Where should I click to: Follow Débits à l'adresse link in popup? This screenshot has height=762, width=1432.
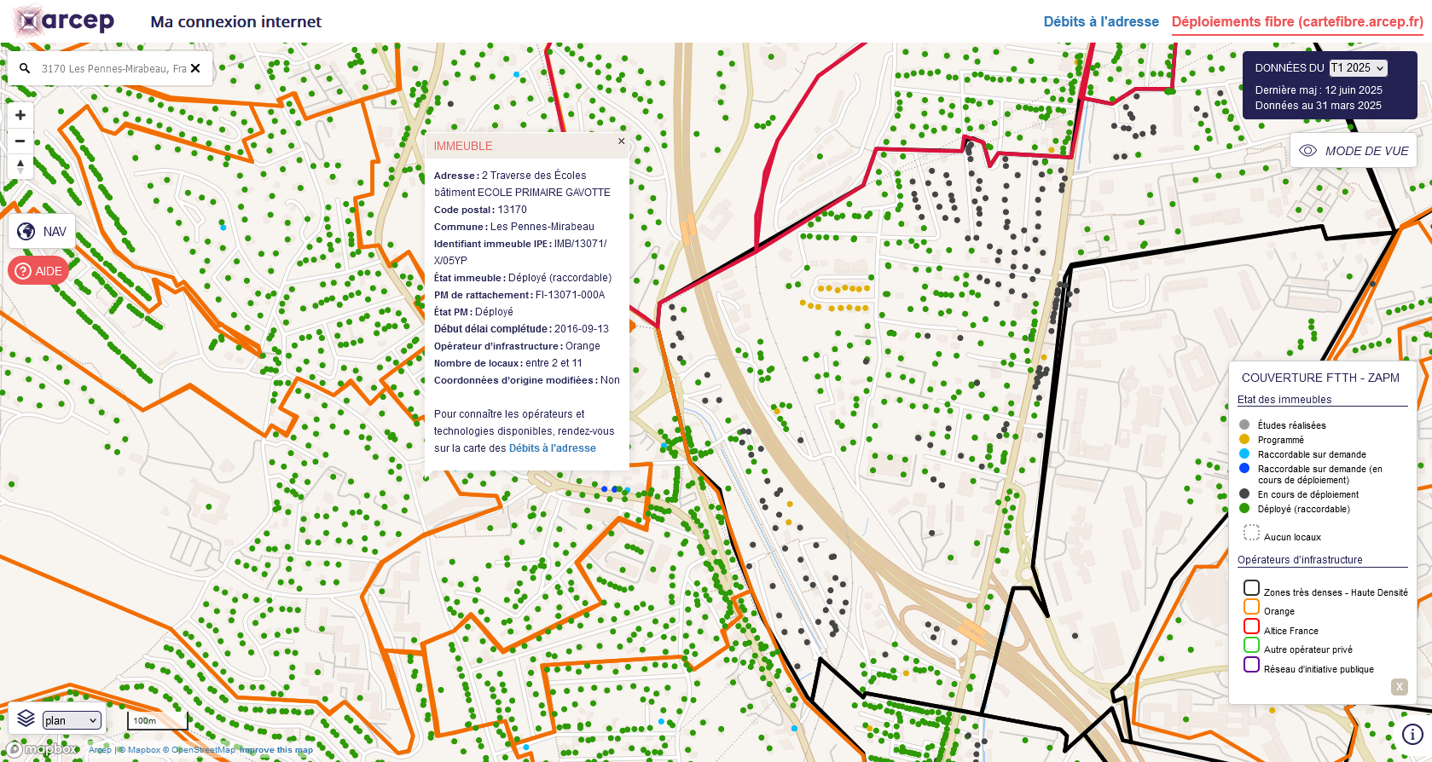552,448
